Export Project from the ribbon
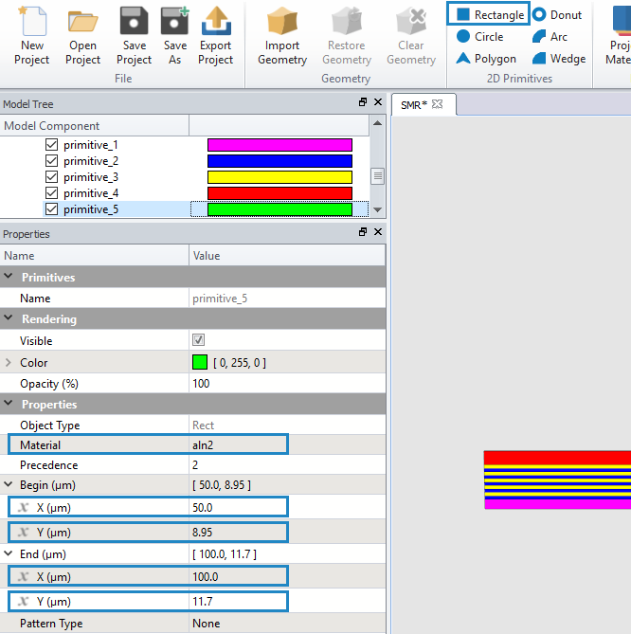Screen dimensions: 631x634 pos(215,36)
